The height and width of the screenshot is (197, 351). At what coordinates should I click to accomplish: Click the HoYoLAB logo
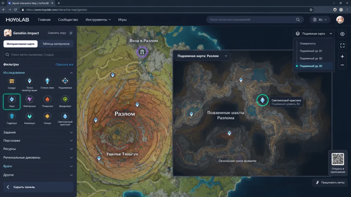17,19
